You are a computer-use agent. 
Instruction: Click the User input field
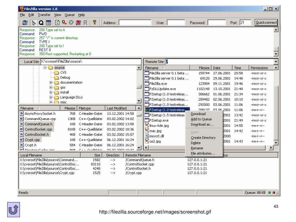pos(176,23)
